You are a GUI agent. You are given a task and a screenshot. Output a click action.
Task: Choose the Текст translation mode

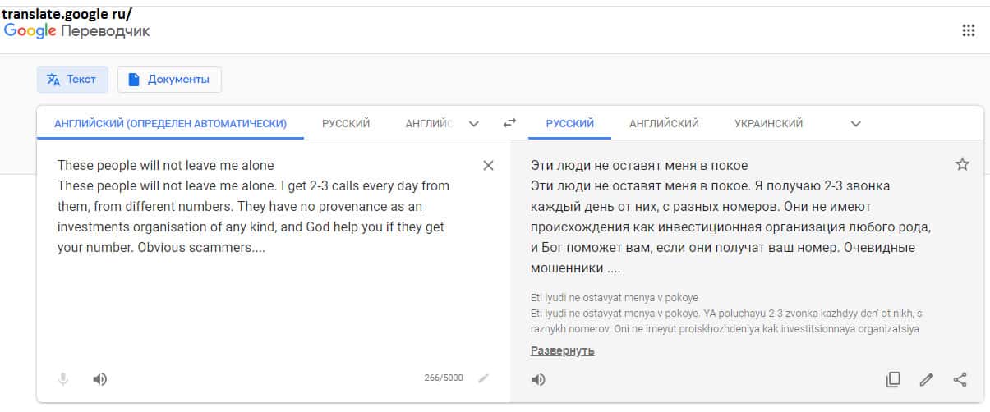click(x=71, y=80)
